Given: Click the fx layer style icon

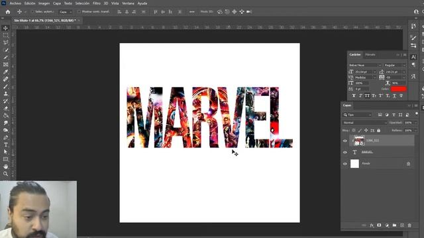Looking at the screenshot, I should click(372, 225).
